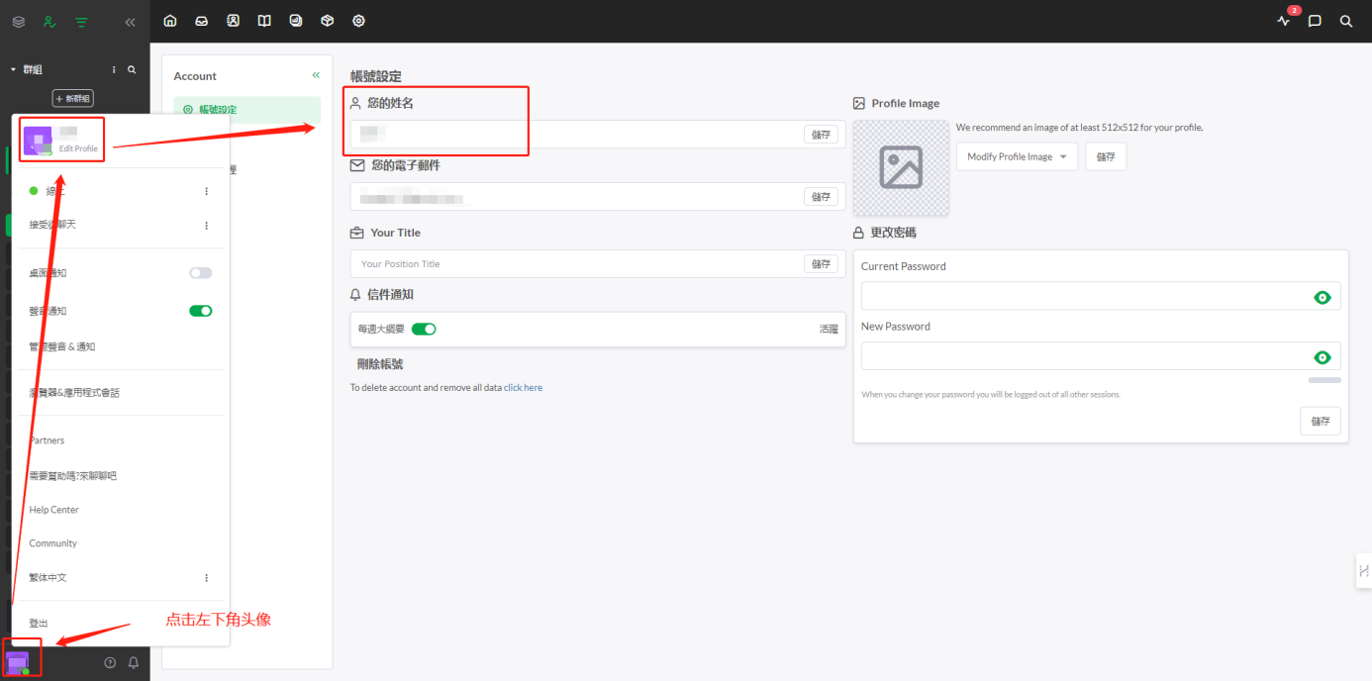The image size is (1372, 681).
Task: Click the 'click here' delete account link
Action: [x=523, y=388]
